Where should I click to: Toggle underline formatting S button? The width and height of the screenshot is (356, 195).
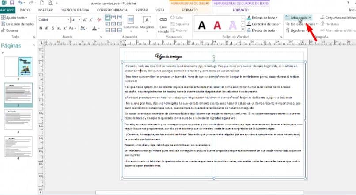coord(52,28)
